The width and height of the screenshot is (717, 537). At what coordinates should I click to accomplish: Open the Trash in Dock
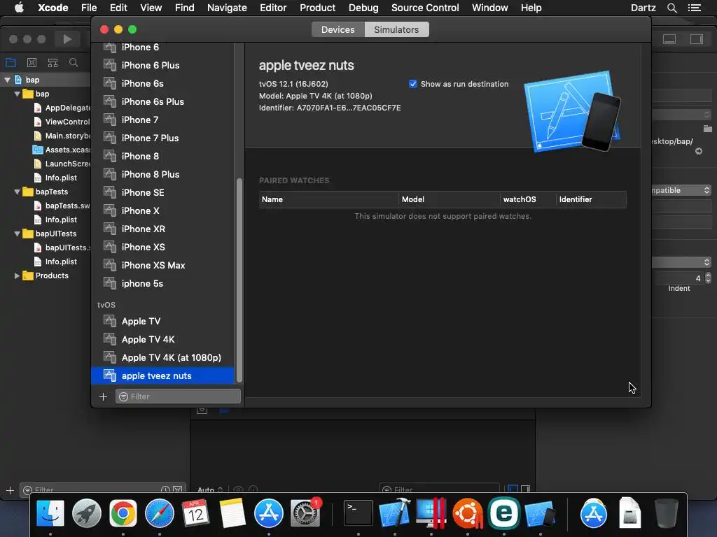tap(667, 513)
